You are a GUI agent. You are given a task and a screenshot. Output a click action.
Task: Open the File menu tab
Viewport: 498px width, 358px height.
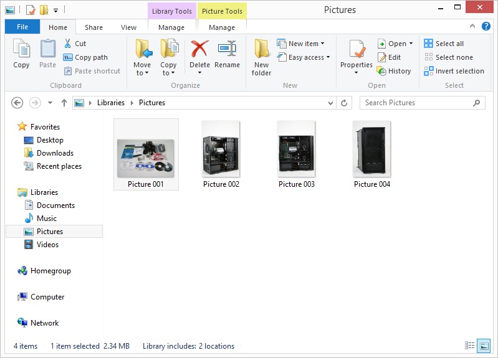coord(22,27)
